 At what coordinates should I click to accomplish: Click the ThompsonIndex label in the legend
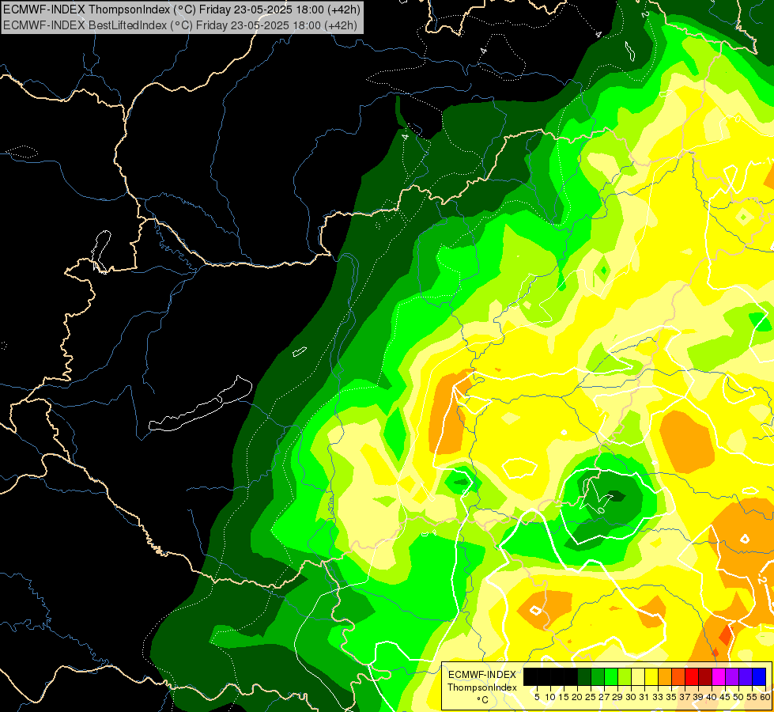click(482, 687)
